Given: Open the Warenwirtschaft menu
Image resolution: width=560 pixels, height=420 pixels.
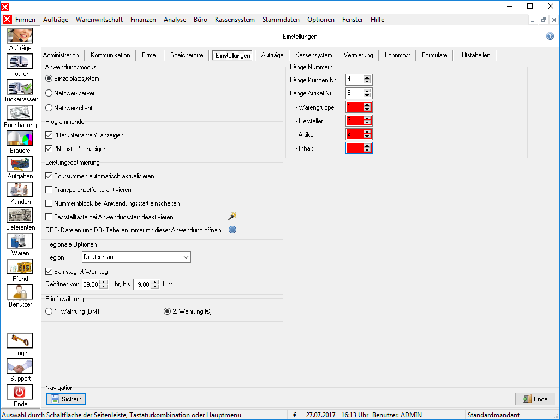Looking at the screenshot, I should 99,20.
